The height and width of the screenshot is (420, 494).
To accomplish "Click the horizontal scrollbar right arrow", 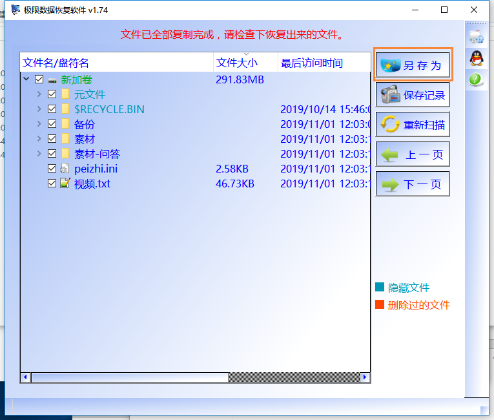I will pyautogui.click(x=365, y=377).
